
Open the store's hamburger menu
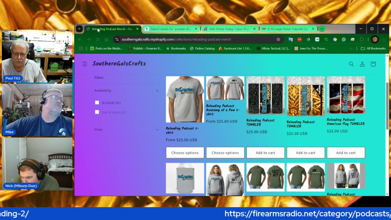(85, 64)
